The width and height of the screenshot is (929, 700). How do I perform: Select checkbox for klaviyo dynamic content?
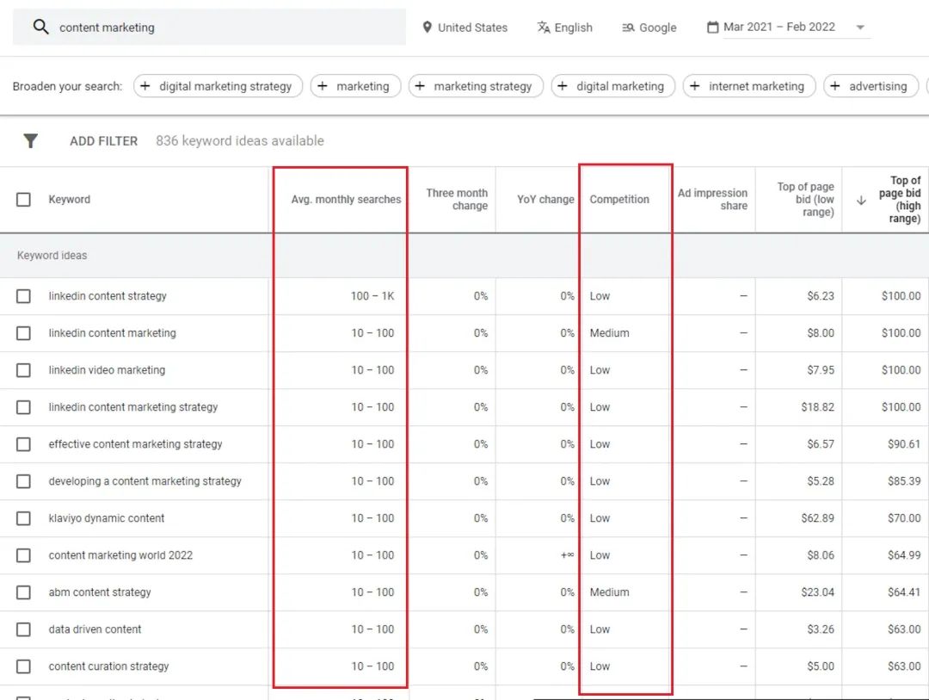point(24,518)
